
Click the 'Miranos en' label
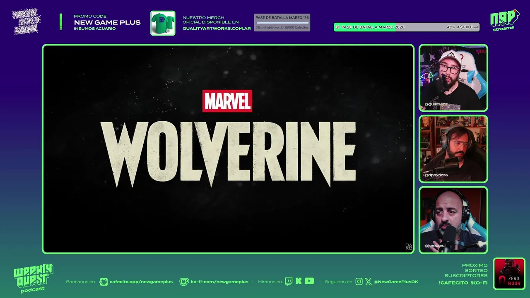click(x=269, y=282)
